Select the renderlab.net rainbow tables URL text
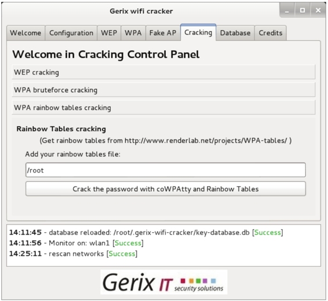 (x=206, y=141)
